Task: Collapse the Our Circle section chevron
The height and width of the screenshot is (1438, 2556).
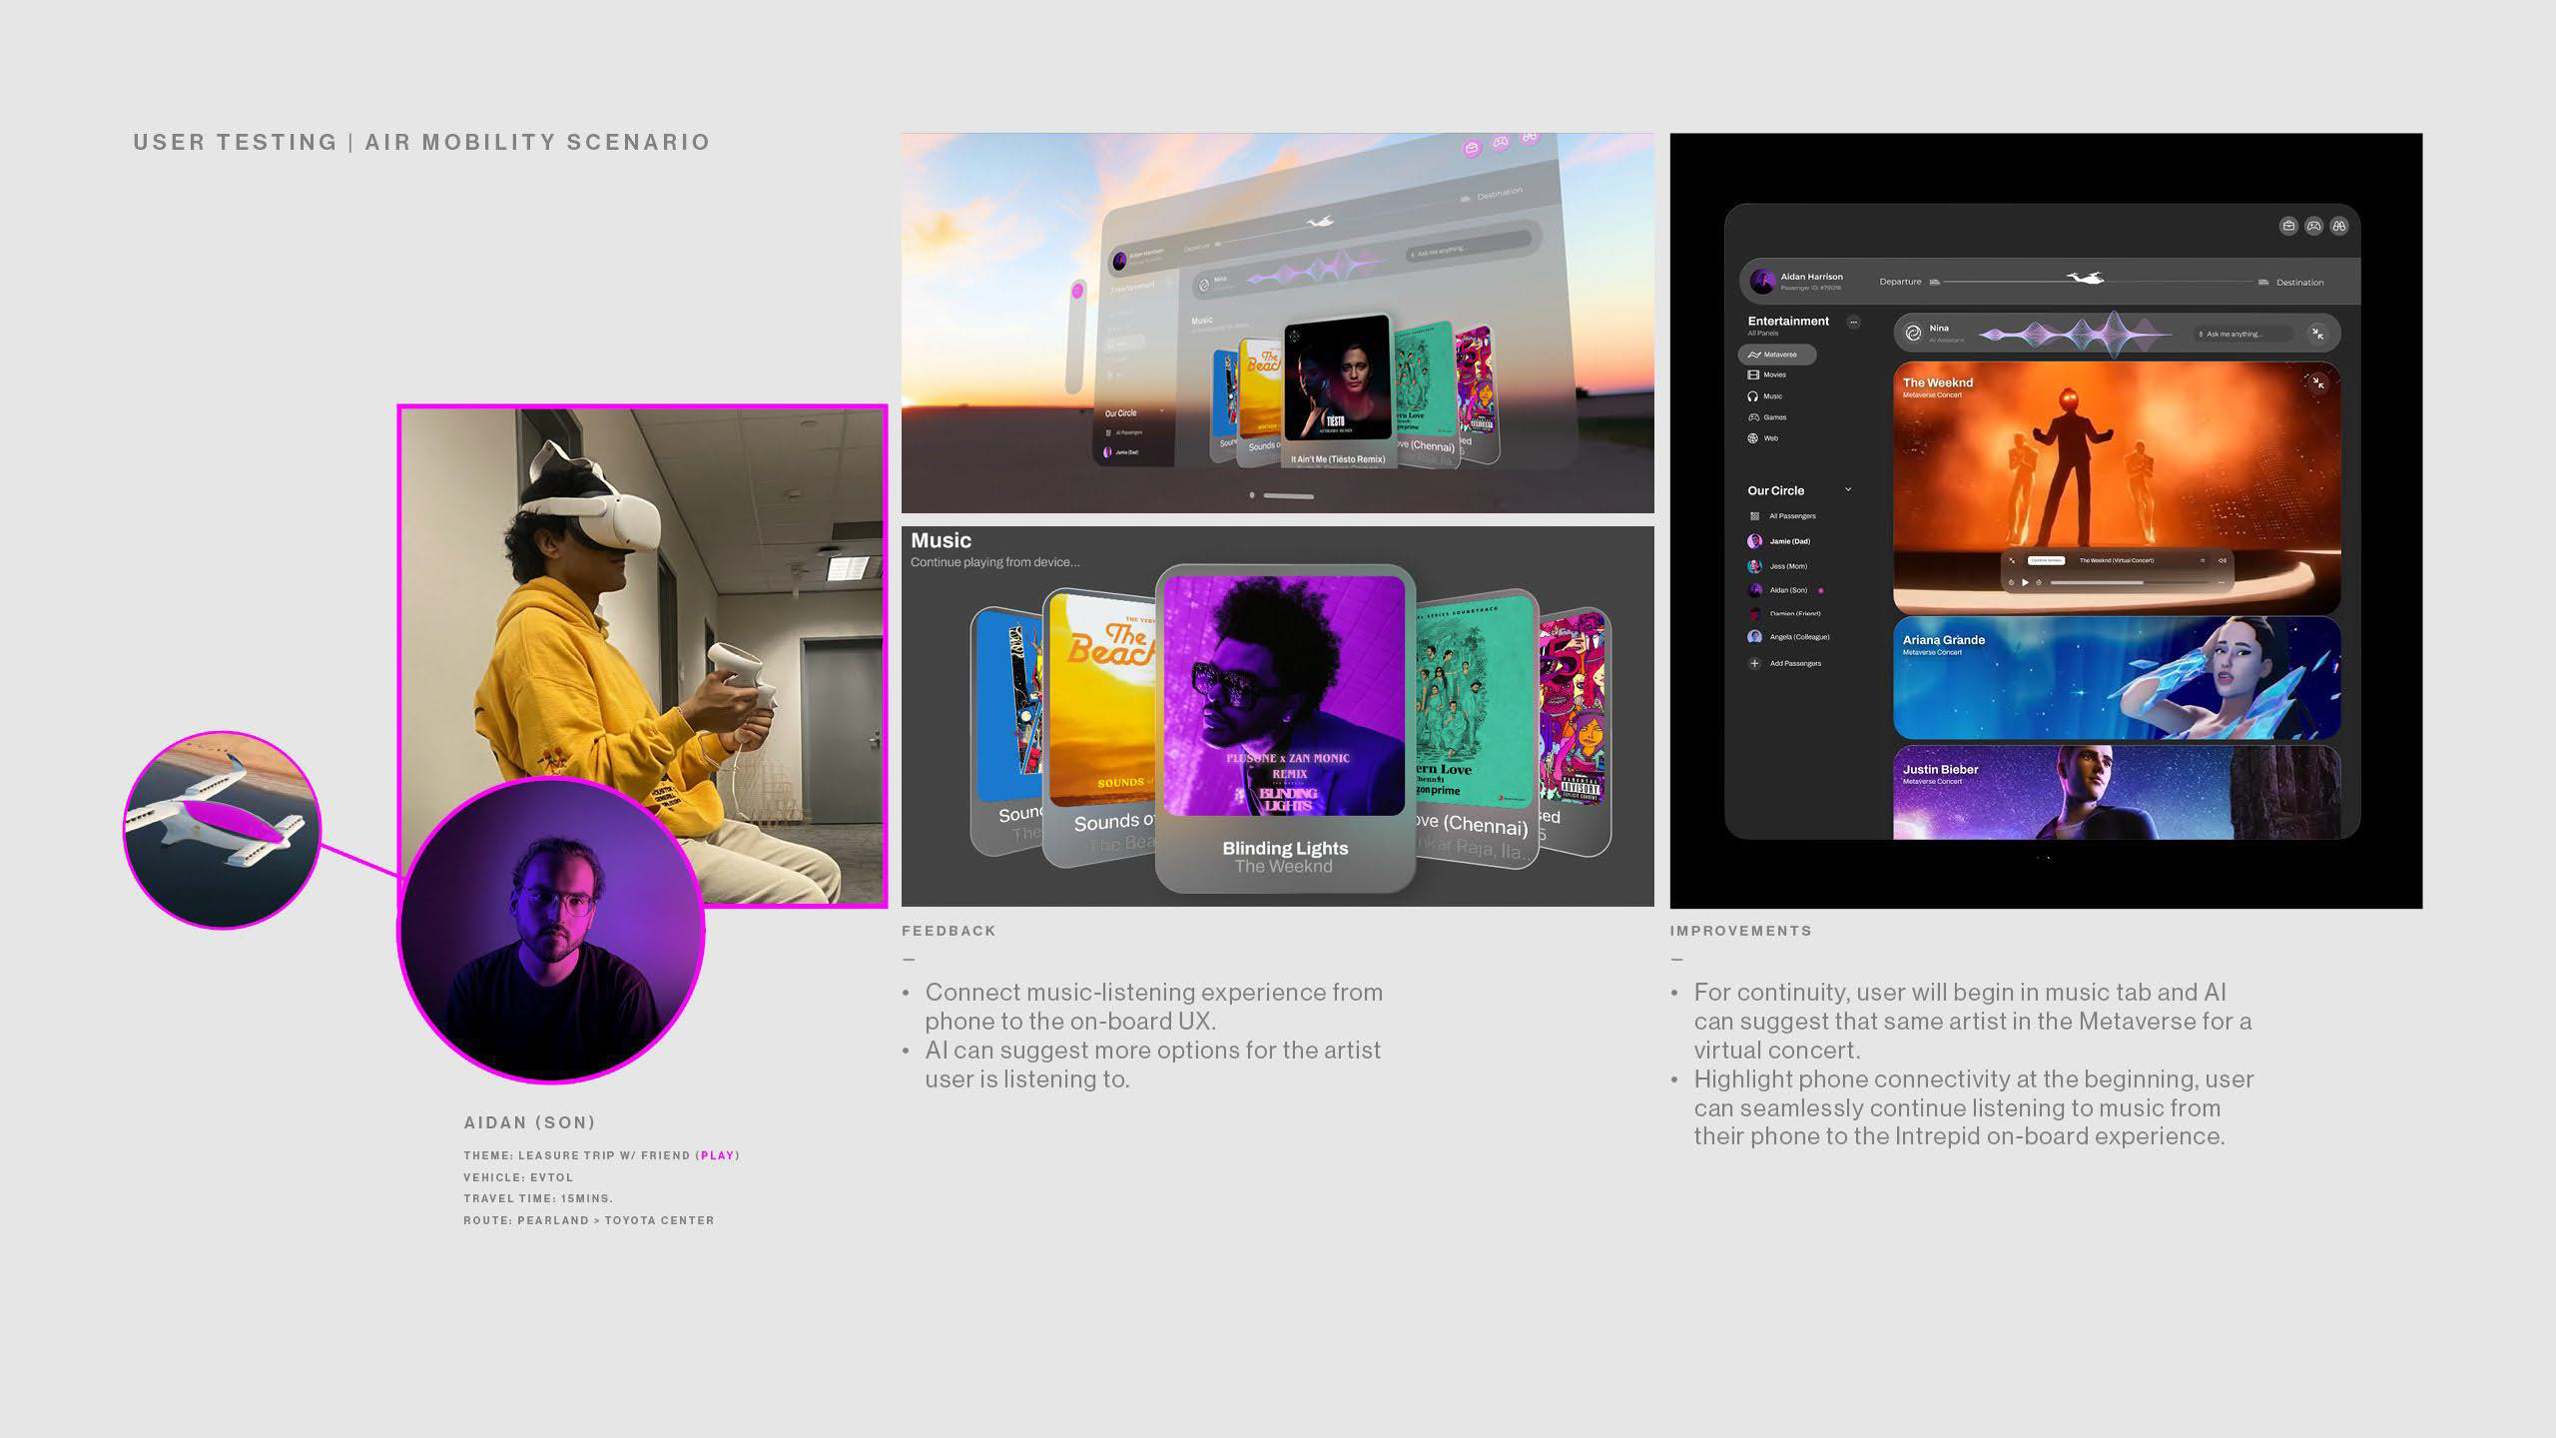Action: [1848, 489]
